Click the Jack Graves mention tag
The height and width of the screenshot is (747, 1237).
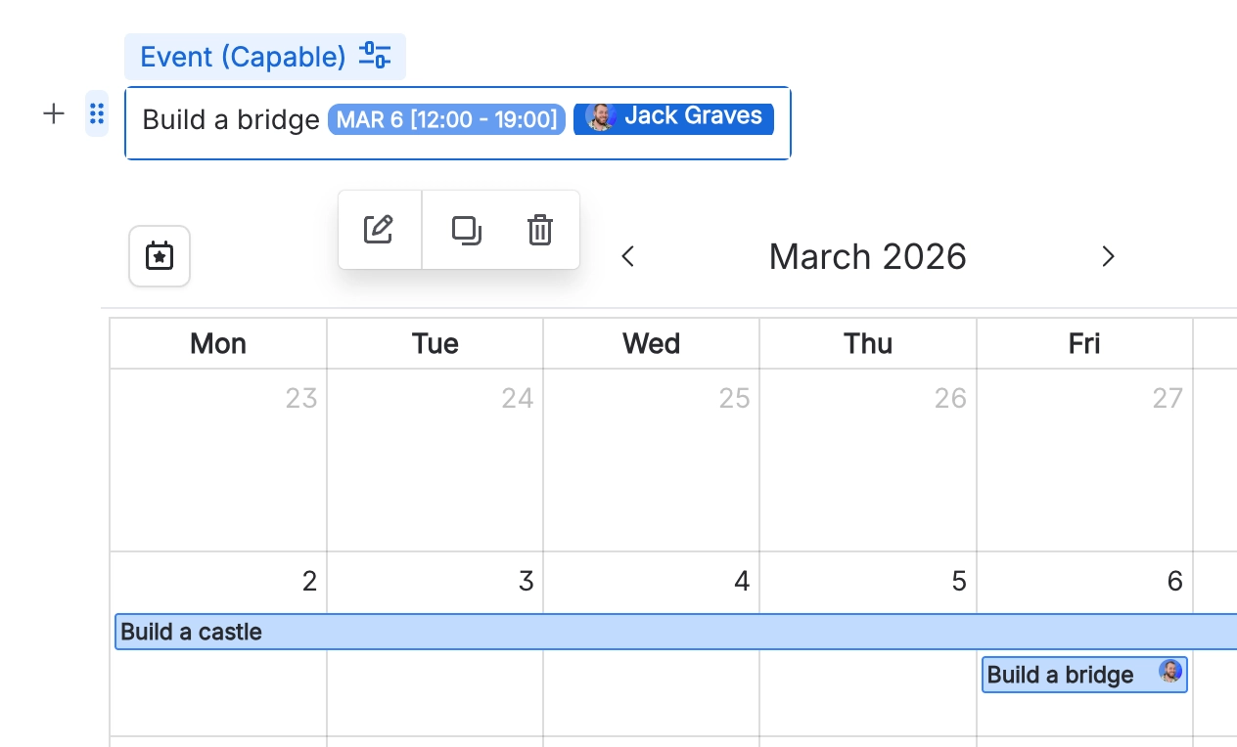674,116
